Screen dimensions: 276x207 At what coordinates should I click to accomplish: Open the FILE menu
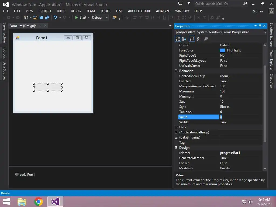[6, 11]
